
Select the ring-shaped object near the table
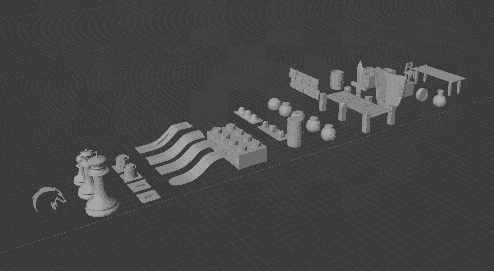[422, 95]
